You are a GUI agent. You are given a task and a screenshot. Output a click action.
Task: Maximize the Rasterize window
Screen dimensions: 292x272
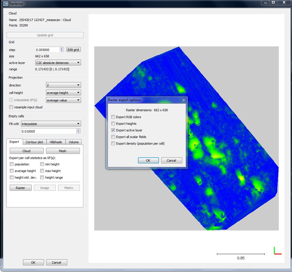(x=273, y=3)
